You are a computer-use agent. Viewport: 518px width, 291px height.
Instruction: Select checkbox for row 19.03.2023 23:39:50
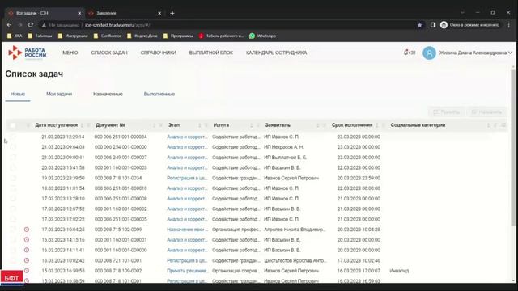(x=13, y=178)
